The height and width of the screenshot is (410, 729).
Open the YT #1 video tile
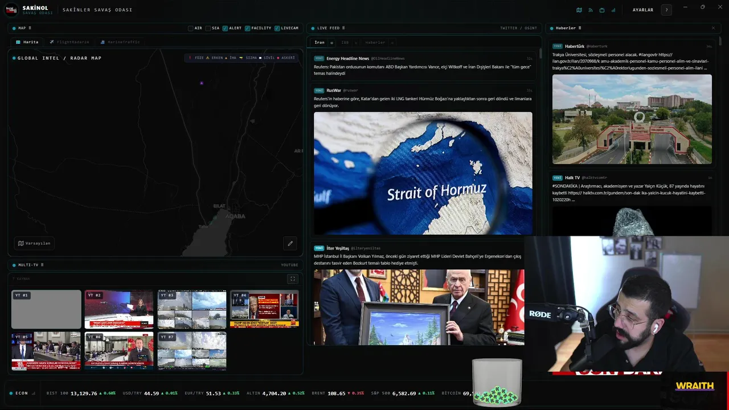(46, 310)
